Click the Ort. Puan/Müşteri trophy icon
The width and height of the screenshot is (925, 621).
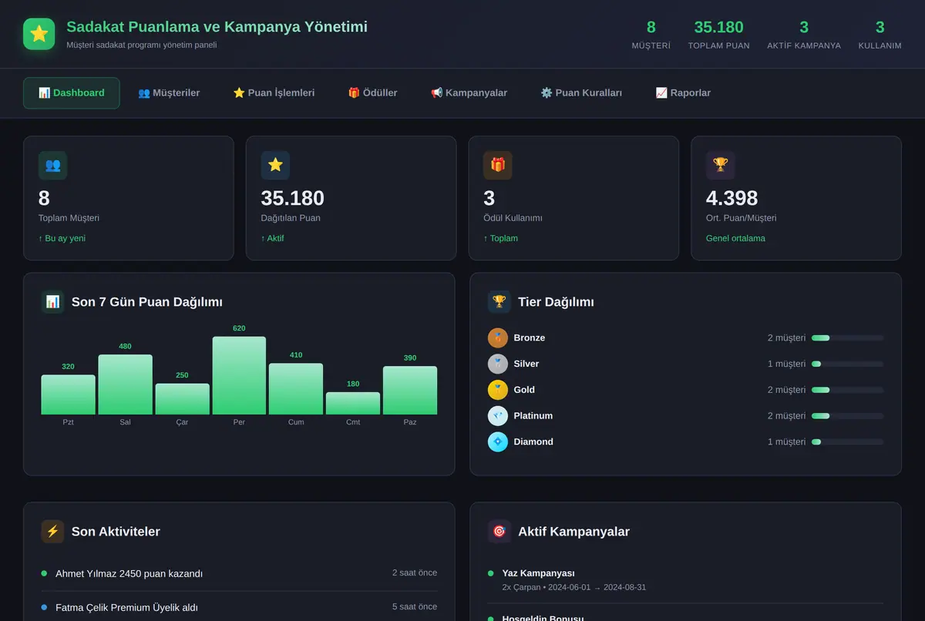(x=721, y=165)
